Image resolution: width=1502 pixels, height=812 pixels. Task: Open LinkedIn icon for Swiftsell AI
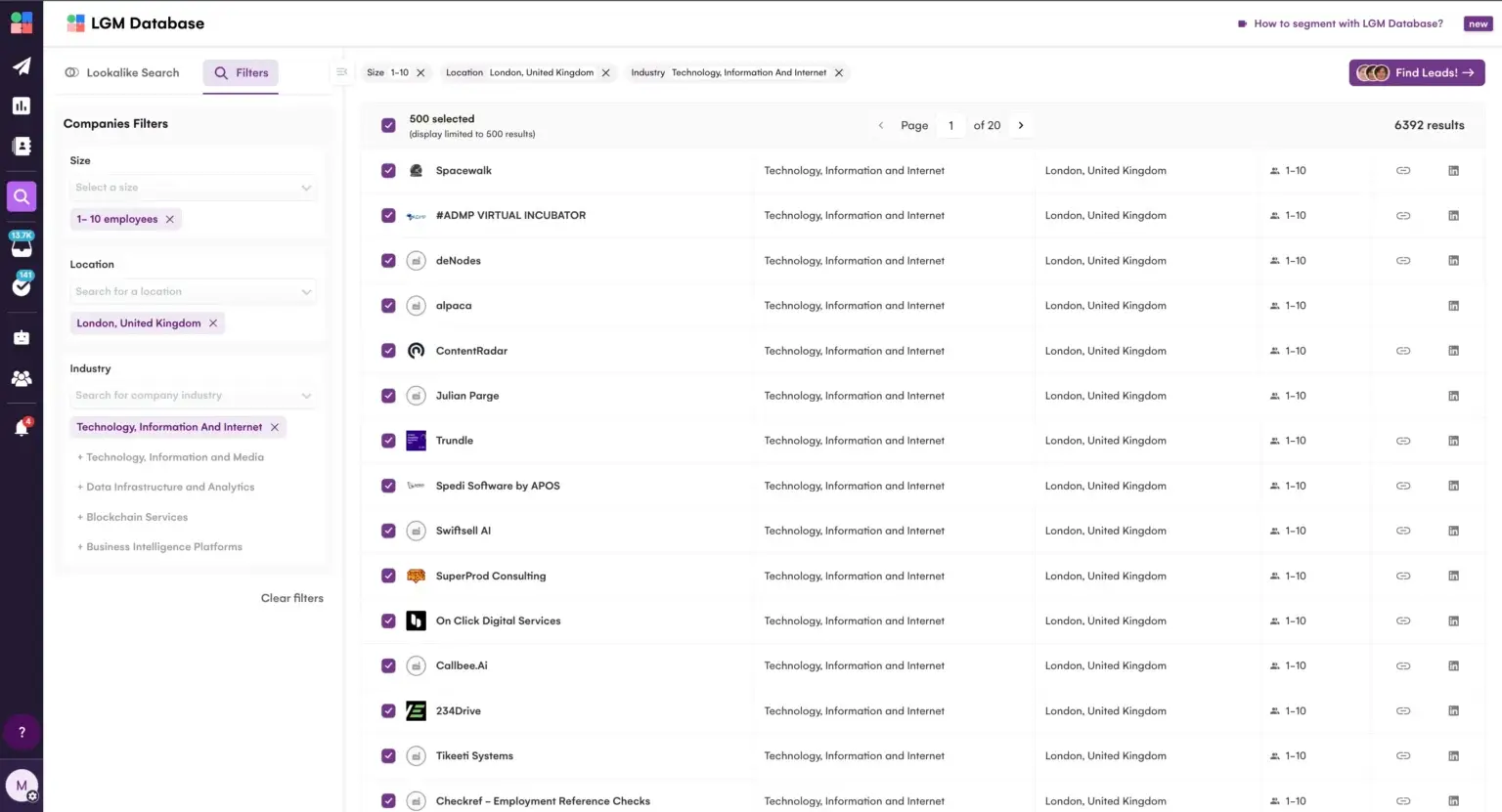point(1453,531)
